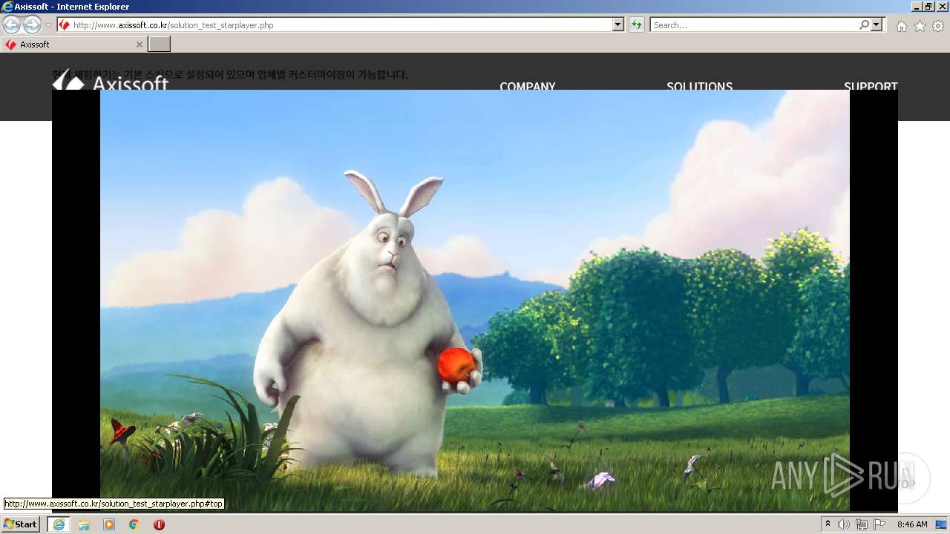Expand the address bar autocomplete dropdown
Viewport: 950px width, 534px height.
(618, 24)
